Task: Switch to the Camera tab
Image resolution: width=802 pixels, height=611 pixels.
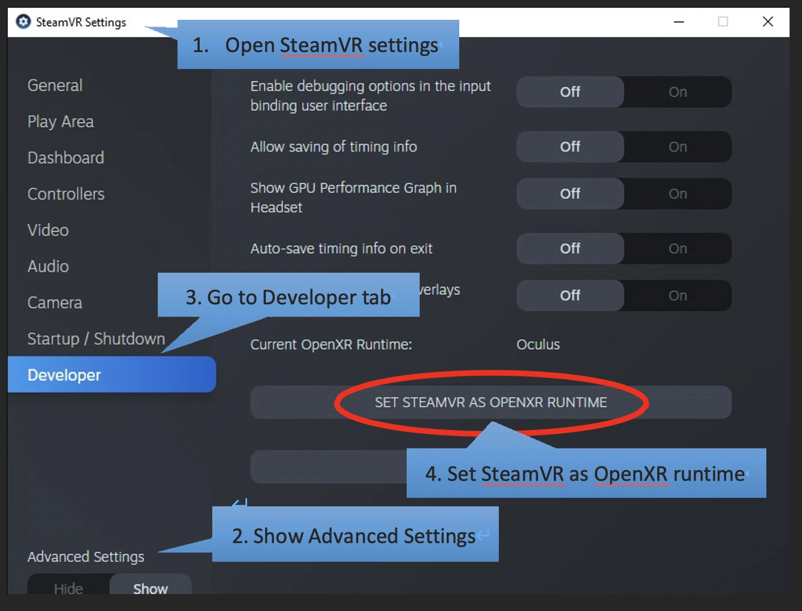Action: click(55, 303)
